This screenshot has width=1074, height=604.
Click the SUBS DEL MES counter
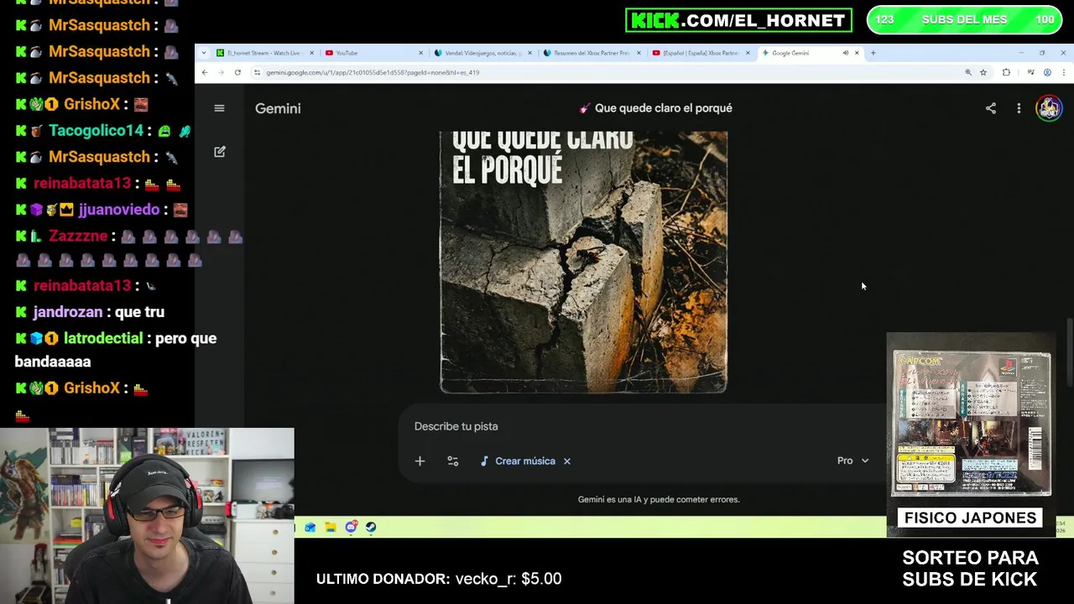(x=964, y=19)
